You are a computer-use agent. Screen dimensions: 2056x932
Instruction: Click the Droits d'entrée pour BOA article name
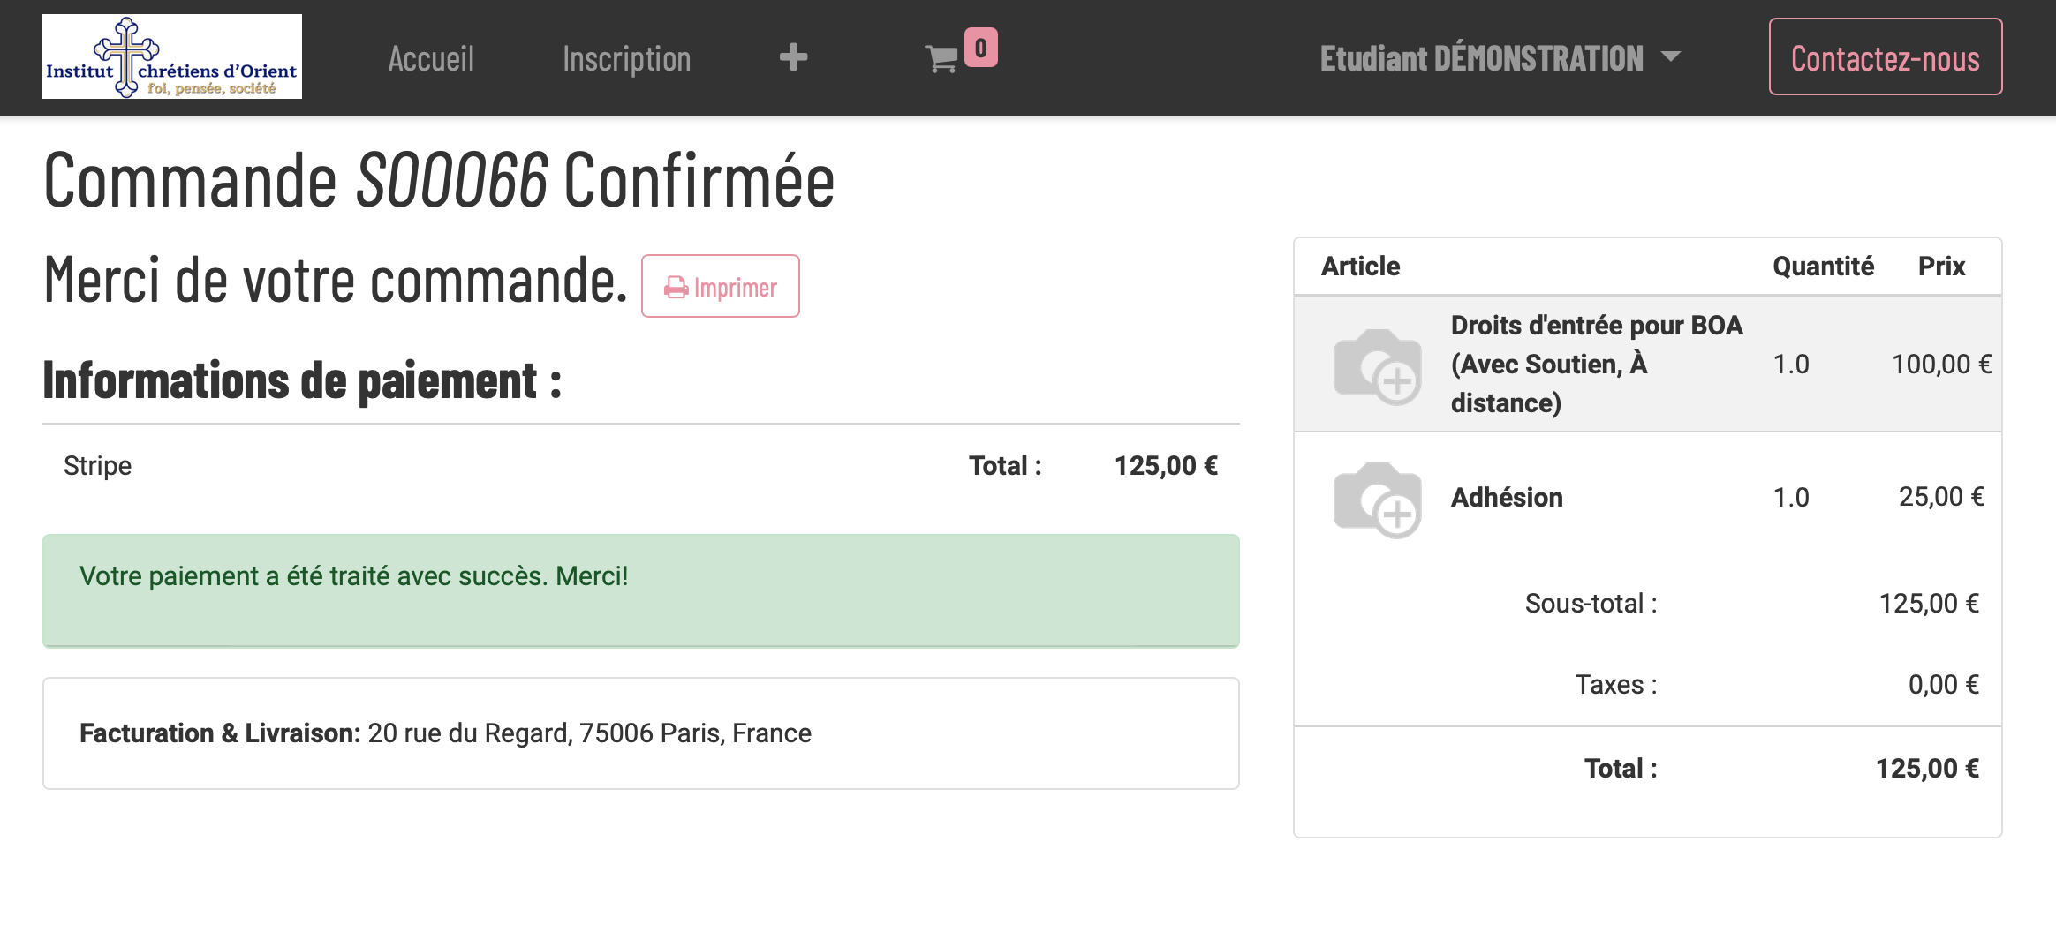(1596, 364)
